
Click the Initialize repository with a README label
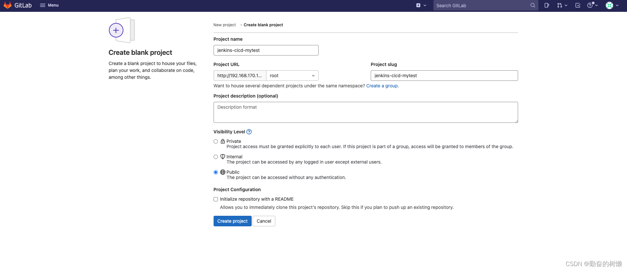[x=257, y=199]
